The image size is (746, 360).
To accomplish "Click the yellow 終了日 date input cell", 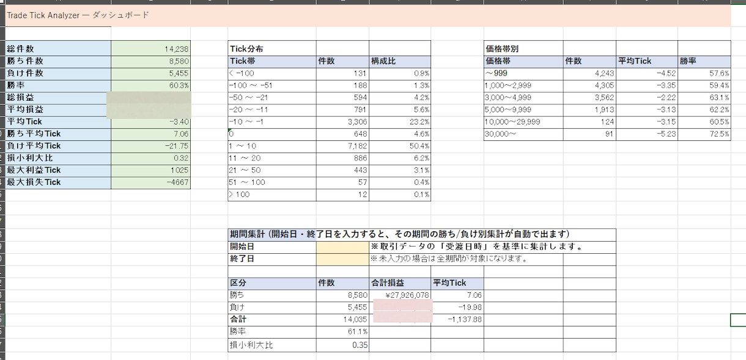I will (x=342, y=259).
